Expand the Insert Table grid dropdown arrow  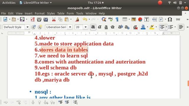click(129, 19)
